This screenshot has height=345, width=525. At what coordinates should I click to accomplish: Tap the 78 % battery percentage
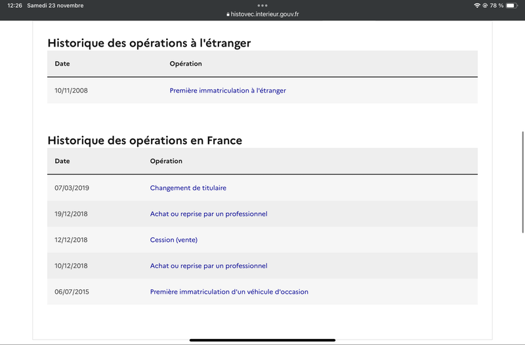tap(497, 5)
